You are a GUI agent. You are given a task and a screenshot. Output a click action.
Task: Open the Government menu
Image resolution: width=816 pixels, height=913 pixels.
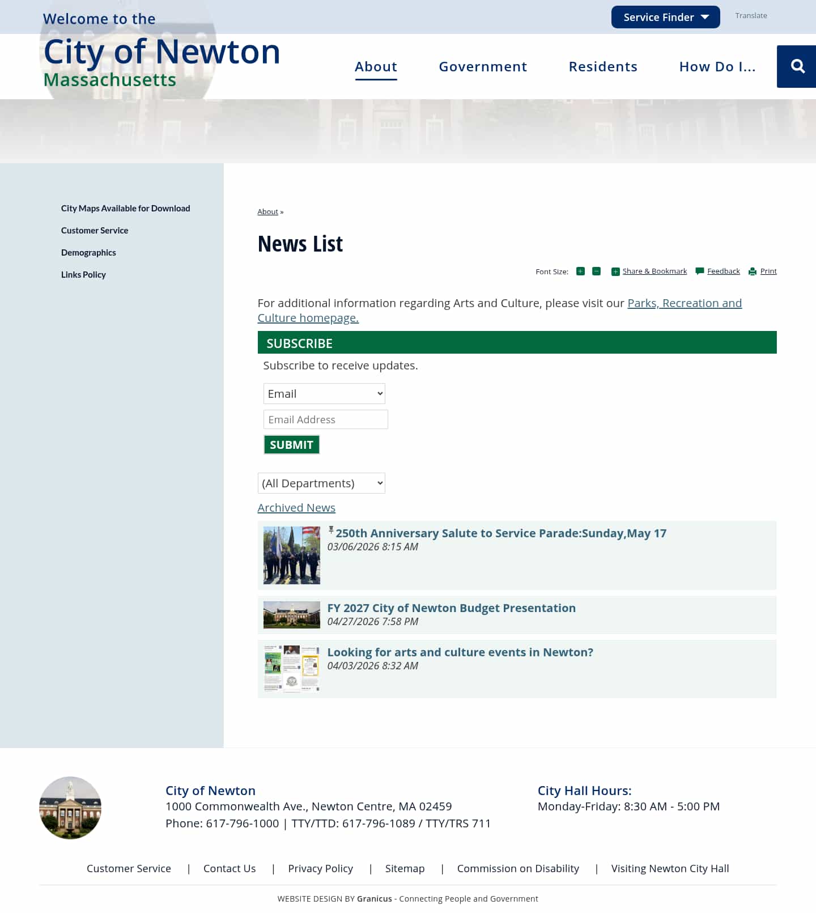coord(483,66)
